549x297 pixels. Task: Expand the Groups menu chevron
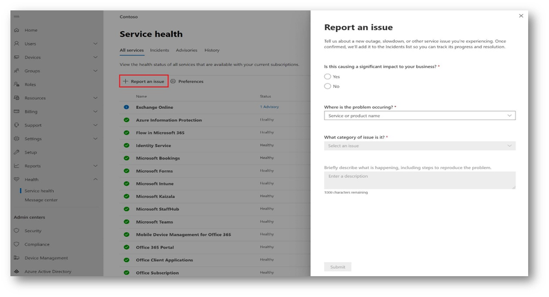click(95, 71)
